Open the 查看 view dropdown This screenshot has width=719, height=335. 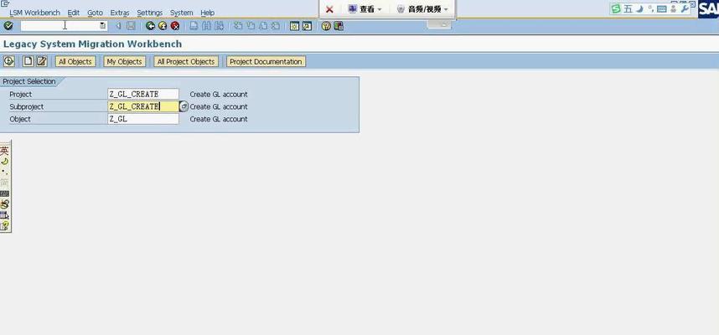click(365, 9)
